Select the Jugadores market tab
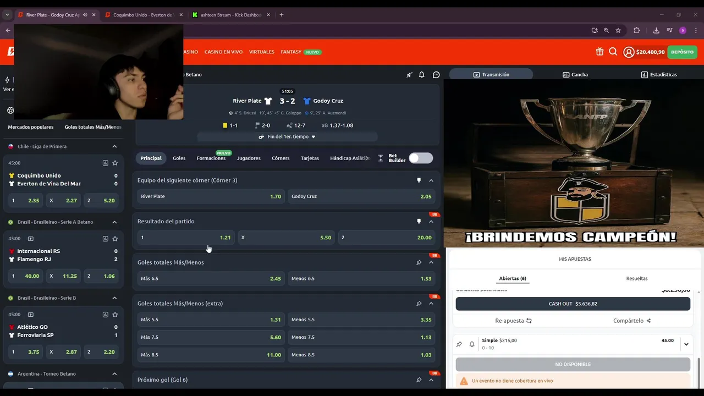704x396 pixels. pyautogui.click(x=249, y=158)
